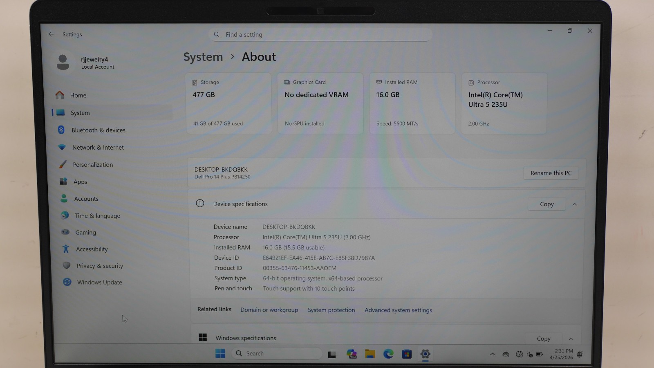Viewport: 654px width, 368px height.
Task: Click the Windows specifications logo icon
Action: pyautogui.click(x=203, y=337)
